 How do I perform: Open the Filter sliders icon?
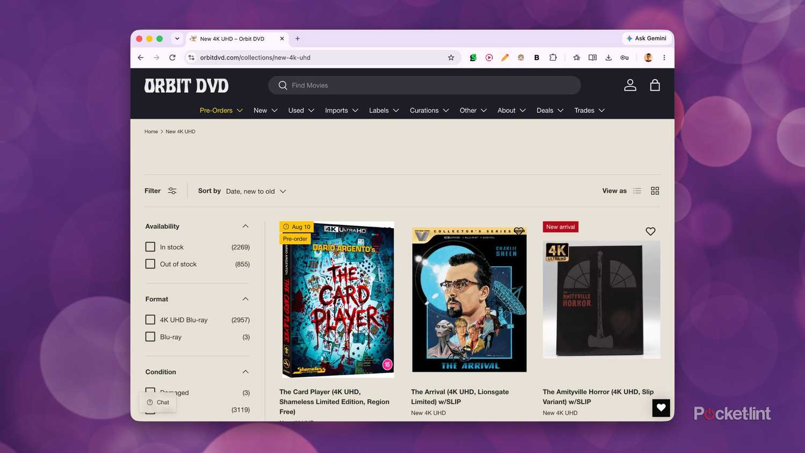[172, 191]
